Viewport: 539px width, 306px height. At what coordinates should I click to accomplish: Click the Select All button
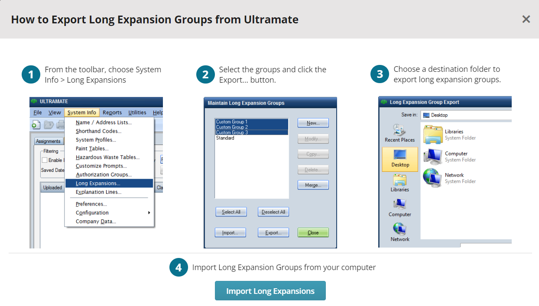point(231,212)
